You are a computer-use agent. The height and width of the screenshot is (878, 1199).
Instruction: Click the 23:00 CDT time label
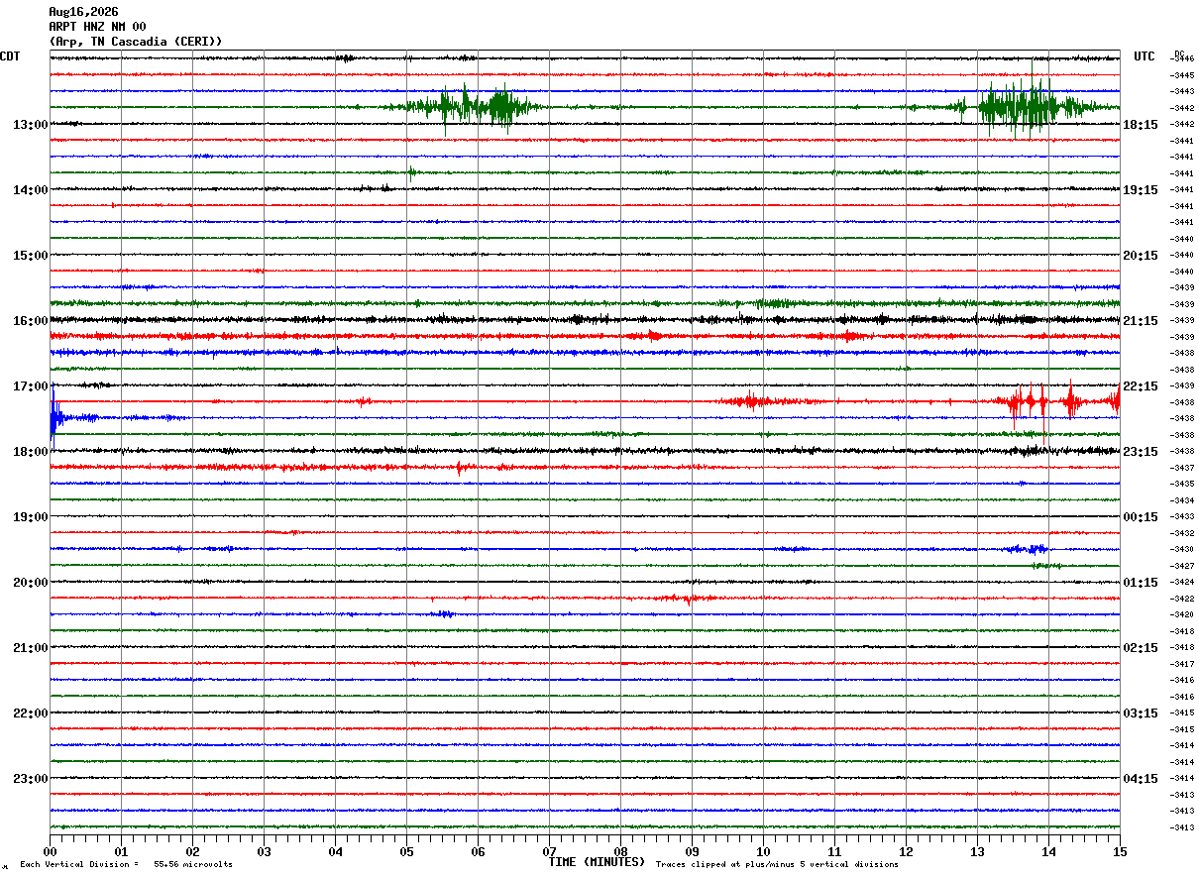30,779
